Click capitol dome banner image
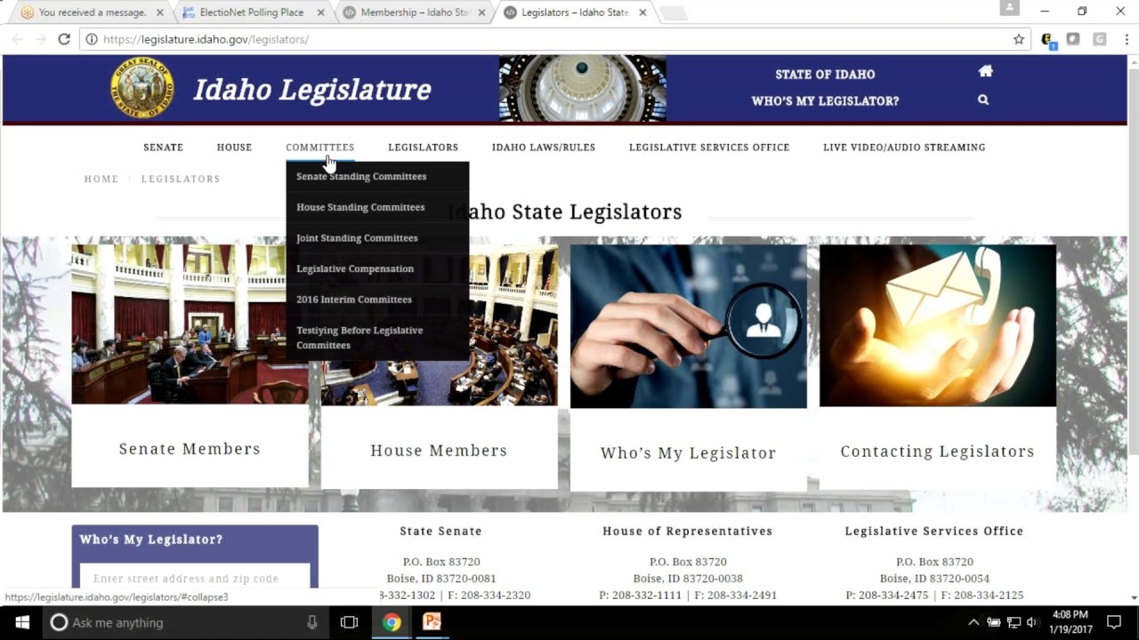 pos(582,89)
